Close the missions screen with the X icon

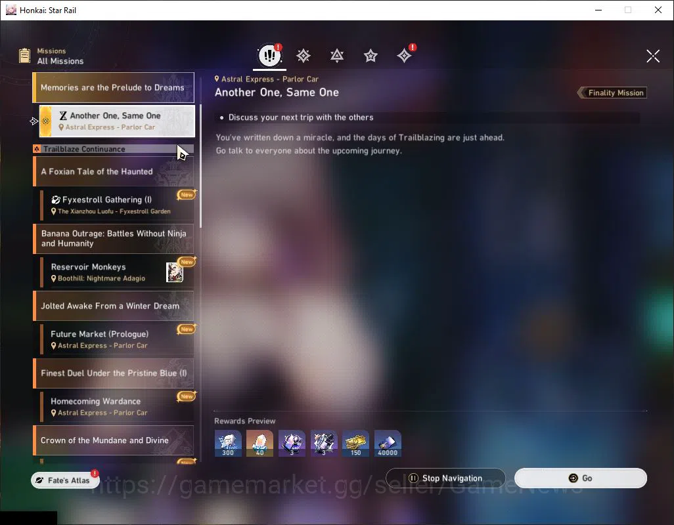point(653,56)
